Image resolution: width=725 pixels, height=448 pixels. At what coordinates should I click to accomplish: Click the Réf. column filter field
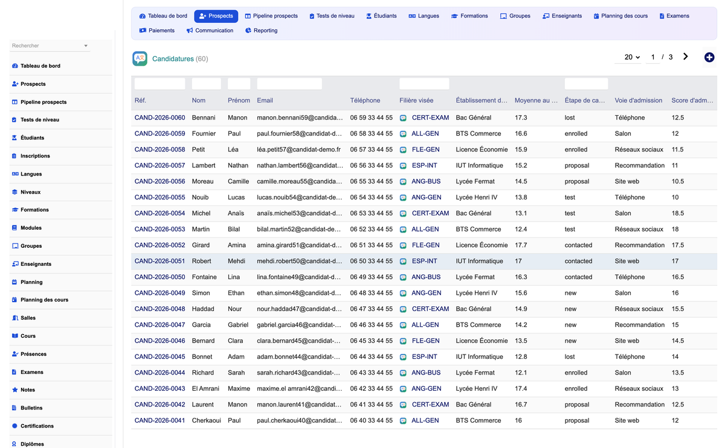(x=160, y=84)
